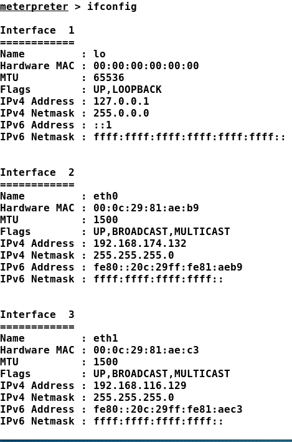Click the ifconfig command text
292x442 pixels.
[x=112, y=6]
